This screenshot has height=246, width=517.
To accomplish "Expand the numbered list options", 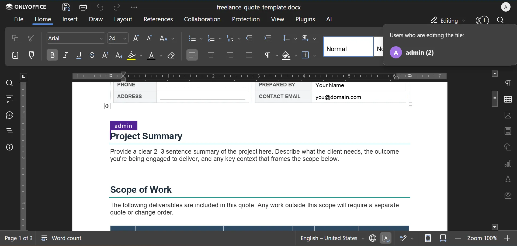I will click(220, 38).
